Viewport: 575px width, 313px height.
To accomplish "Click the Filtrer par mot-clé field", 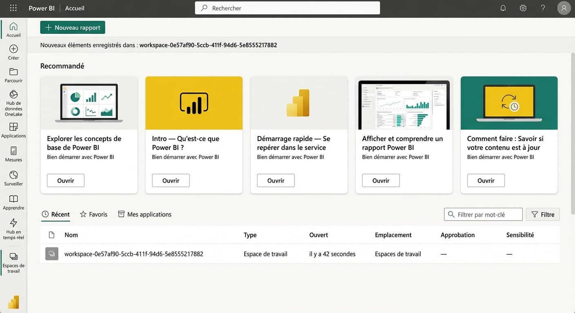I will (x=483, y=214).
